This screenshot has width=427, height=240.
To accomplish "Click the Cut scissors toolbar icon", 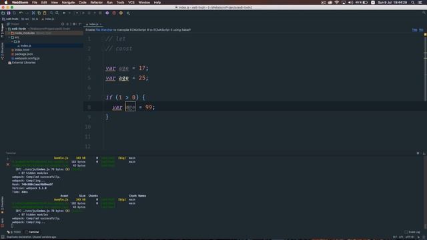I will tap(33, 13).
